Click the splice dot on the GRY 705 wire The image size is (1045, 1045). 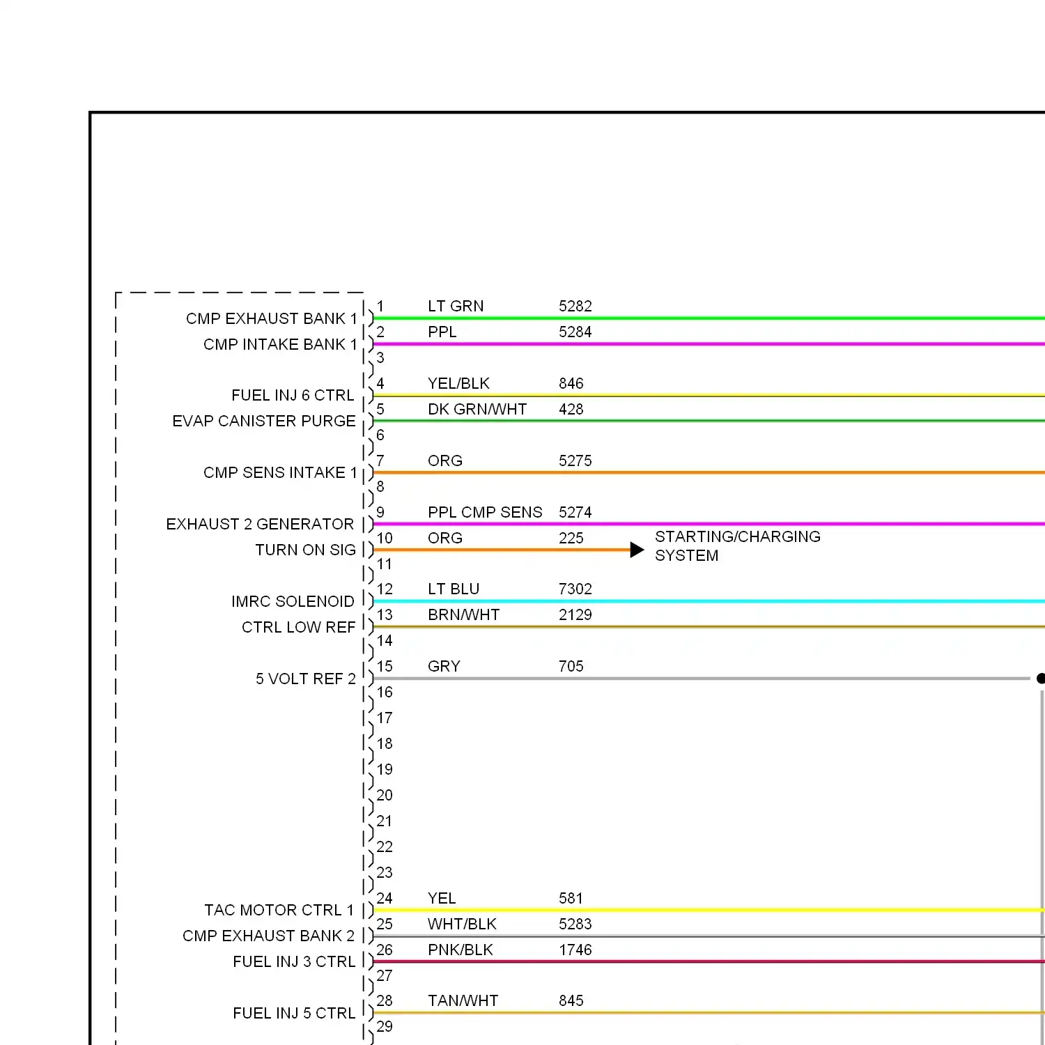1041,679
